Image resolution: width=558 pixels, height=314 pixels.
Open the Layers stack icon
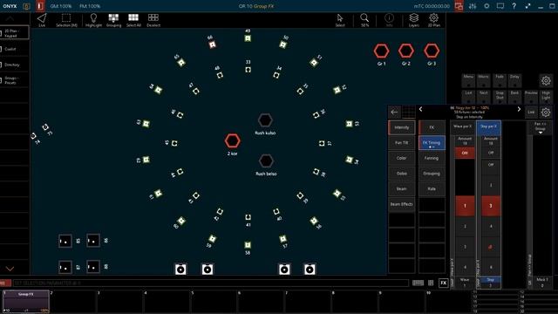click(413, 20)
